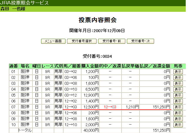
Task: Show ticket for row 08
Action: click(178, 113)
